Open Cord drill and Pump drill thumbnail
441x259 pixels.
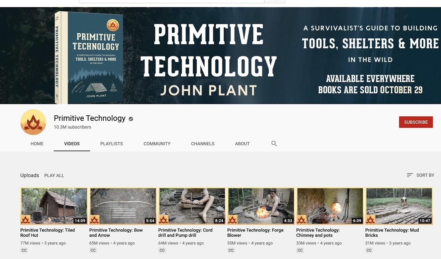[192, 206]
